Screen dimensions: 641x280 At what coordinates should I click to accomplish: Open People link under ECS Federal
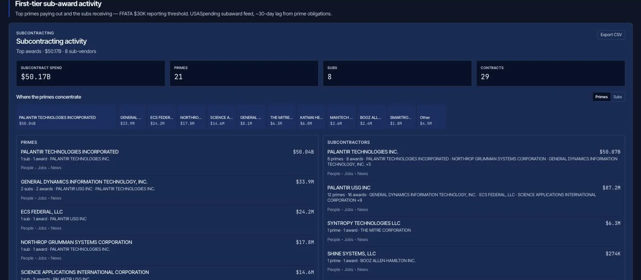click(x=27, y=228)
